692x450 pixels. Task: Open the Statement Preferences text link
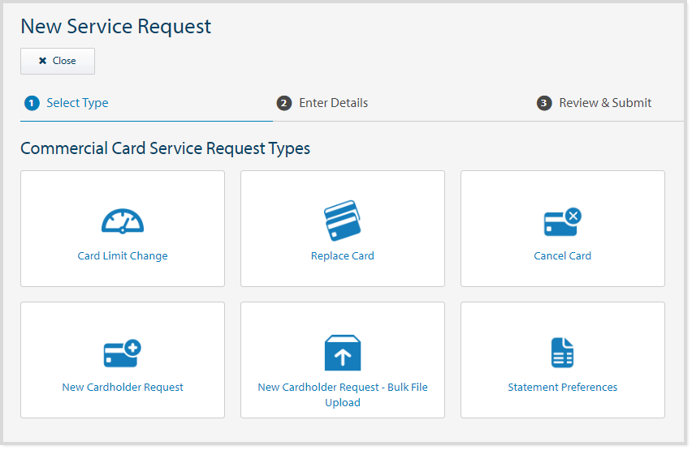tap(562, 388)
